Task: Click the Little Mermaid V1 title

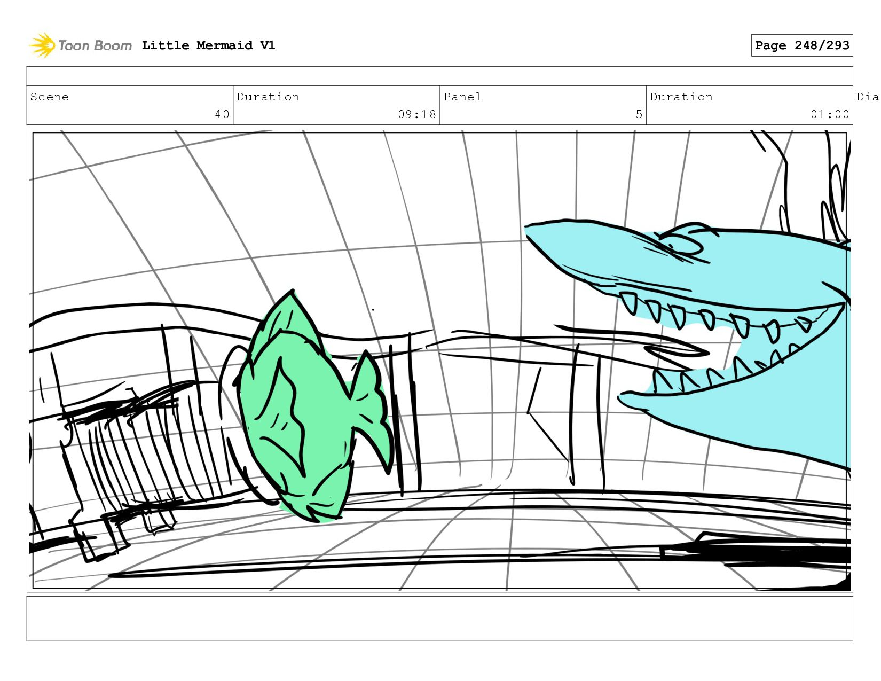Action: [x=208, y=45]
